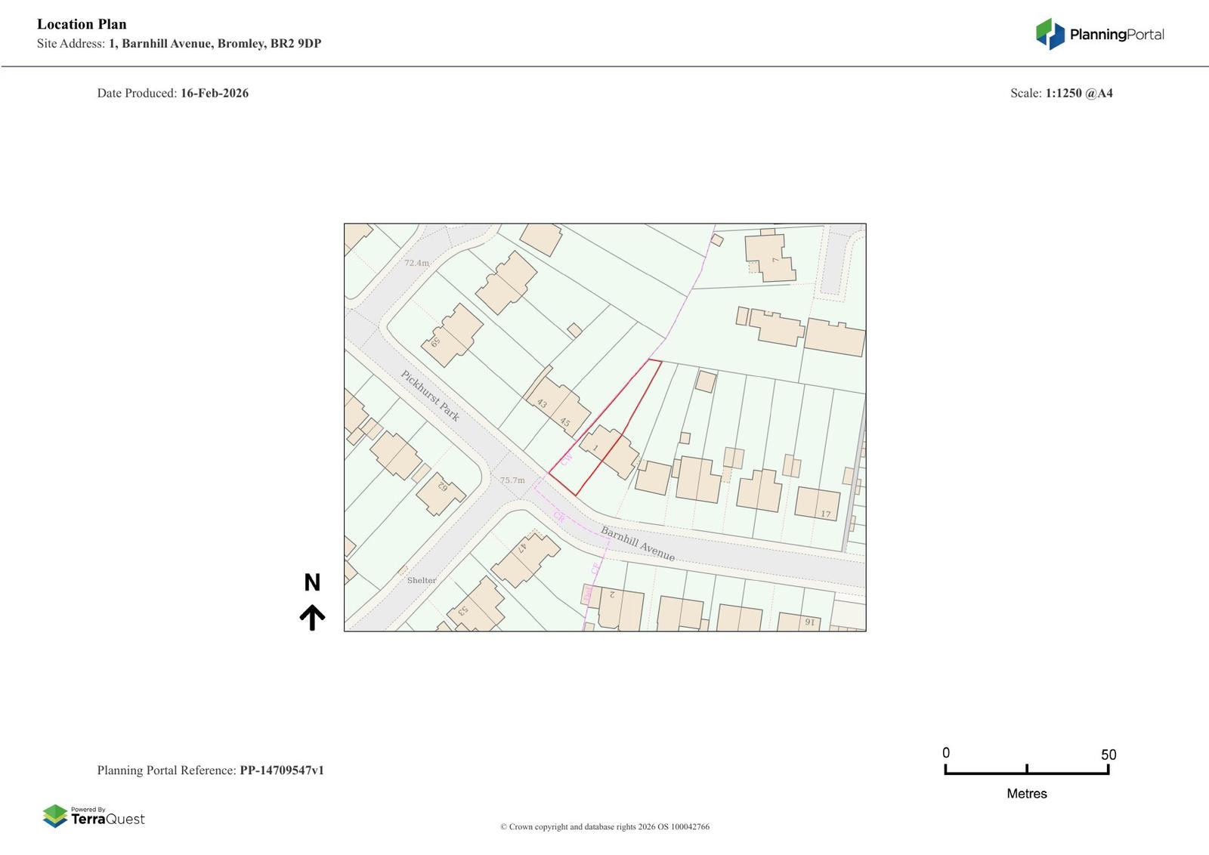Viewport: 1209px width, 855px height.
Task: Click the letter N above the arrow
Action: [312, 582]
